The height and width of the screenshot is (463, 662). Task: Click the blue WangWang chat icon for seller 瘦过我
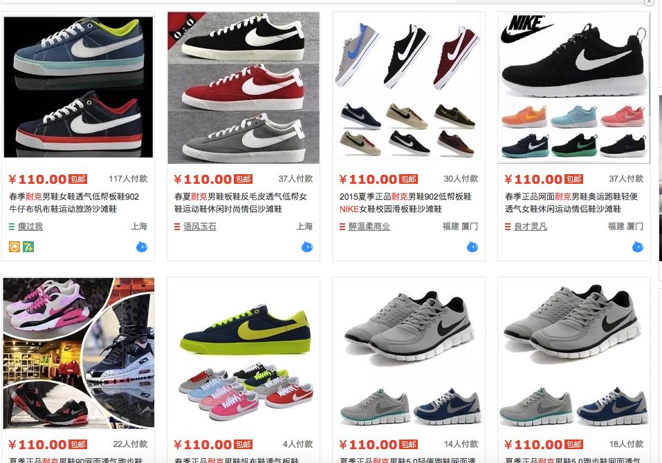[142, 247]
